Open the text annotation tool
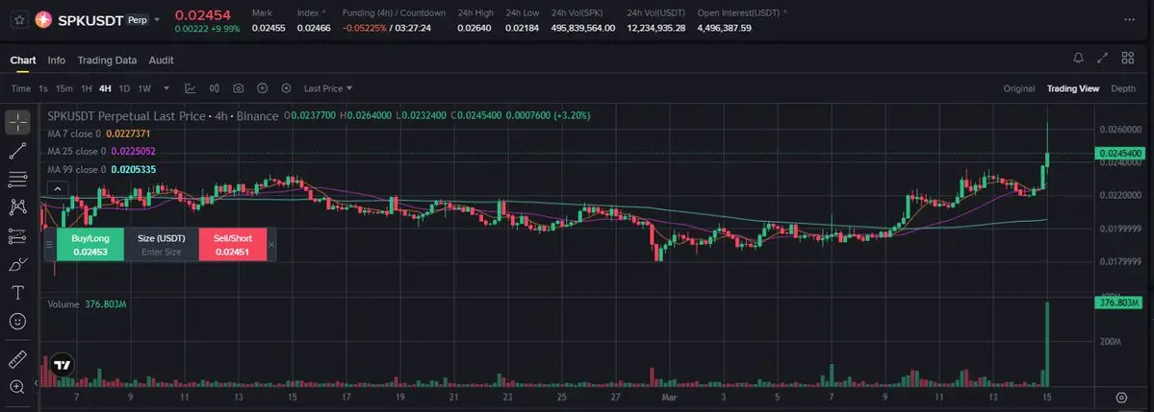This screenshot has width=1154, height=412. coord(17,293)
